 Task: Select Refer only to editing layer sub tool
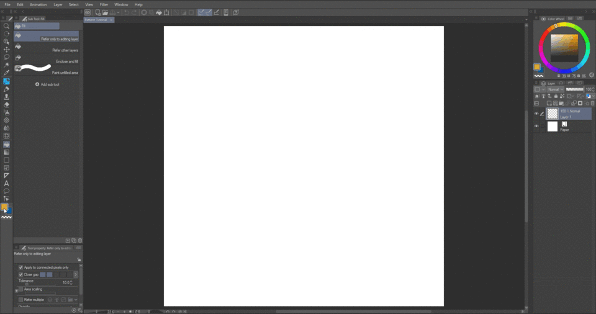[x=47, y=37]
